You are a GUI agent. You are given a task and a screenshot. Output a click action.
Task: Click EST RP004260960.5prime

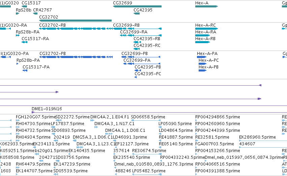(x=218, y=124)
